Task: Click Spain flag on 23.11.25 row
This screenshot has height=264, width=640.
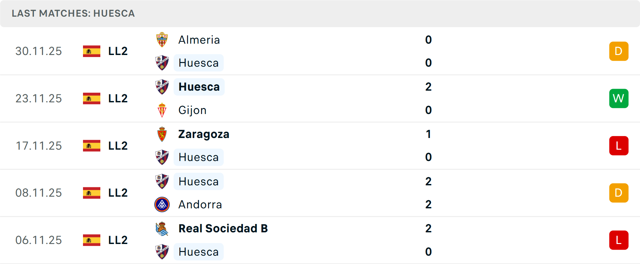Action: click(92, 98)
